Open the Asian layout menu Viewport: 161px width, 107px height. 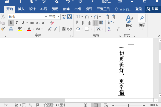click(100, 29)
